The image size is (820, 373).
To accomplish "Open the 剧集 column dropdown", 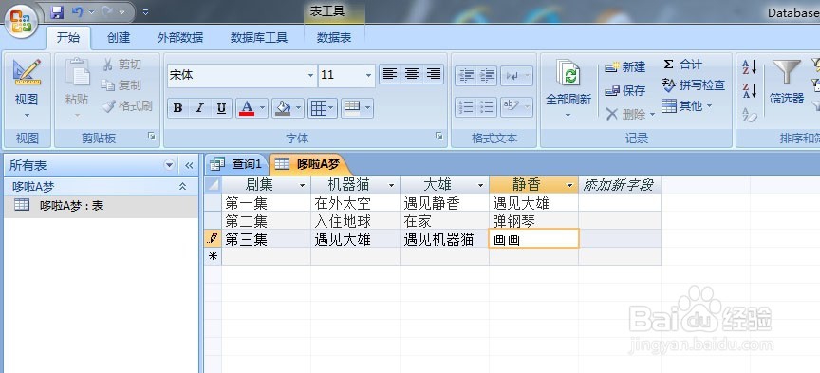I will tap(302, 185).
